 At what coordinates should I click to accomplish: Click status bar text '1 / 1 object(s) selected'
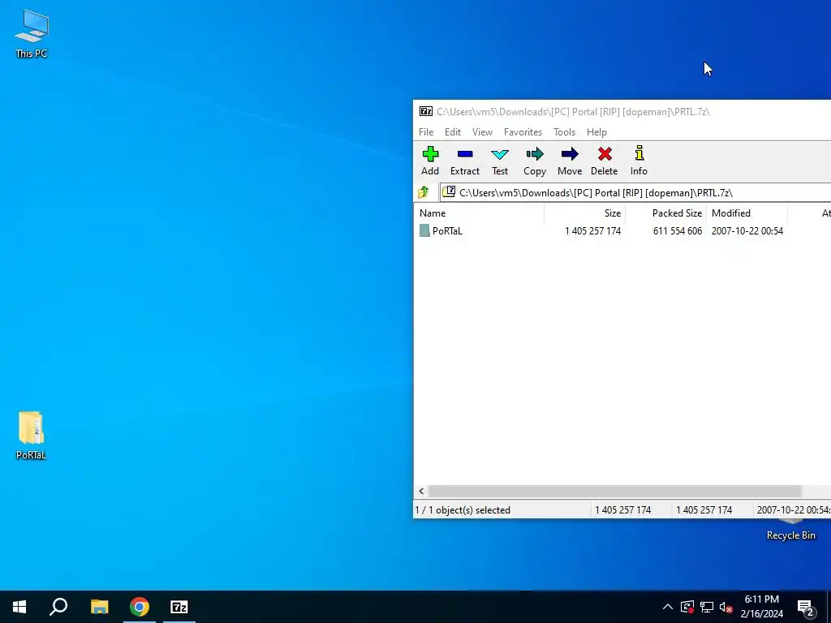coord(463,510)
